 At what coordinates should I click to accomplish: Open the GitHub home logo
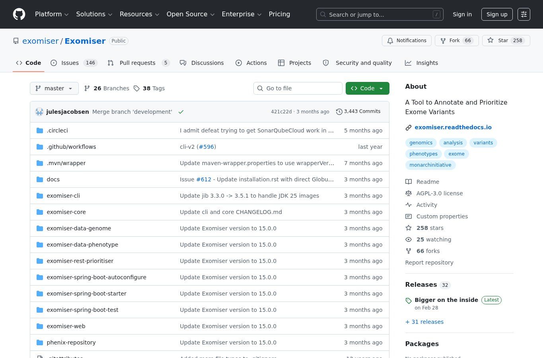[x=19, y=14]
